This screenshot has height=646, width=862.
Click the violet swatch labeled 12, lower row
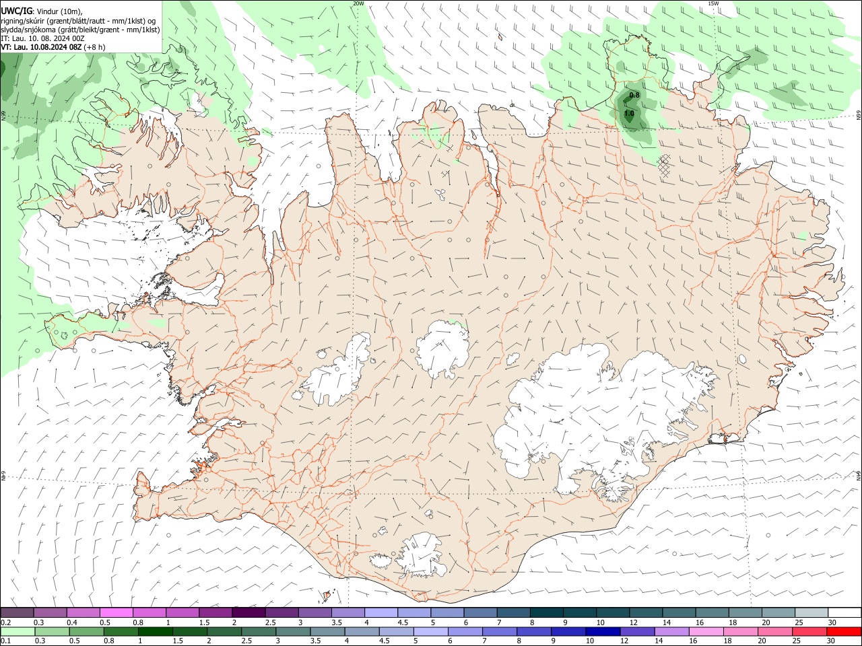638,631
